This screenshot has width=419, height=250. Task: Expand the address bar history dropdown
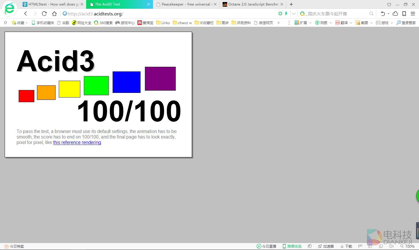(294, 14)
